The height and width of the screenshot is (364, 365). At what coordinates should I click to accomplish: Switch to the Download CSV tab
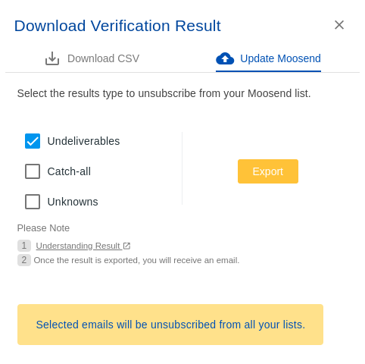click(x=92, y=58)
